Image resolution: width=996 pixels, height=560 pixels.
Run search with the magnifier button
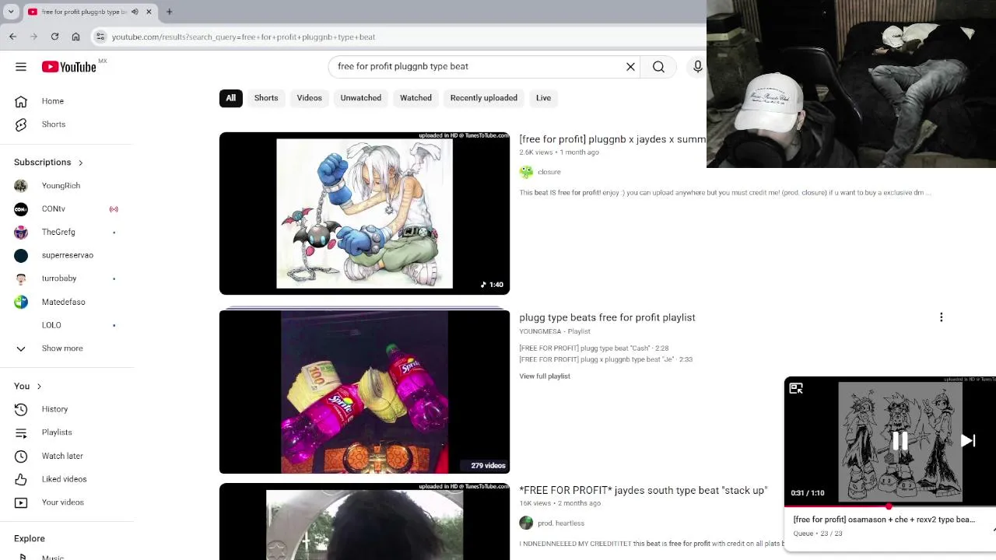(658, 67)
